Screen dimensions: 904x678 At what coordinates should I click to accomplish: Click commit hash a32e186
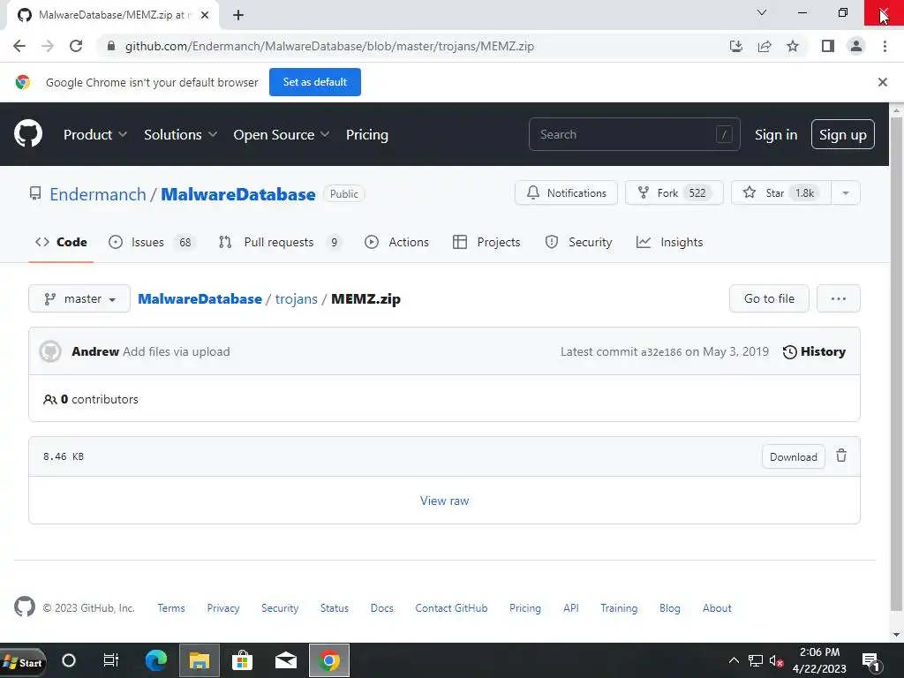click(x=661, y=351)
